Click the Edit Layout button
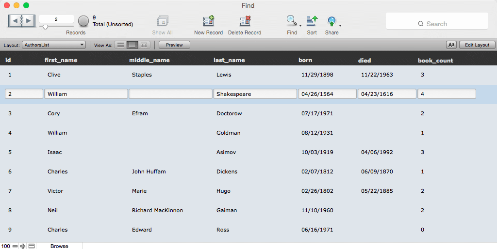 point(477,45)
